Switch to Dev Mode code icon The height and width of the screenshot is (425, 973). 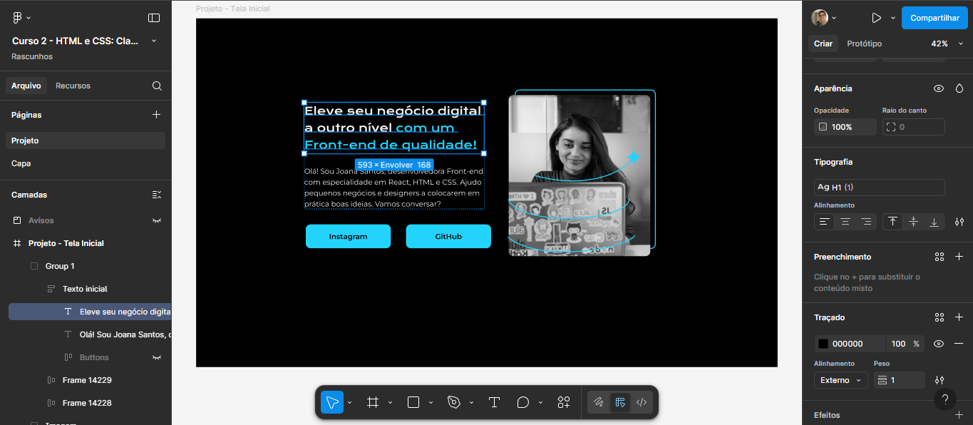coord(642,402)
